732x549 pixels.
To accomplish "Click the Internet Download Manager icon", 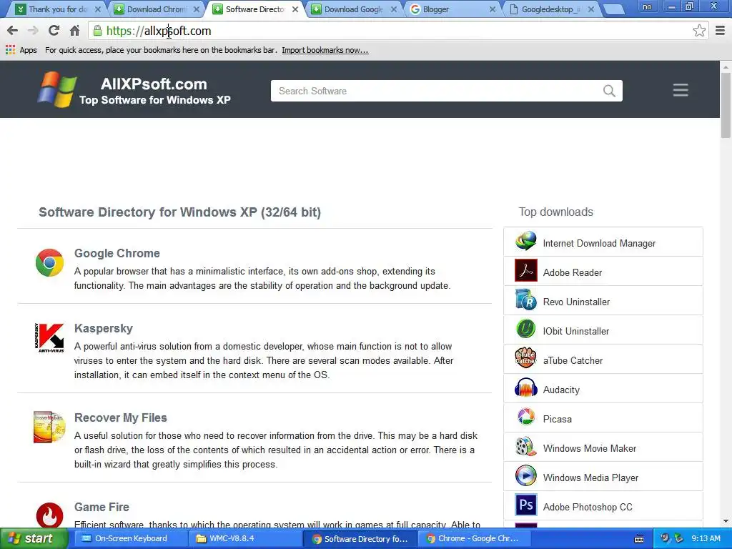I will (x=525, y=242).
